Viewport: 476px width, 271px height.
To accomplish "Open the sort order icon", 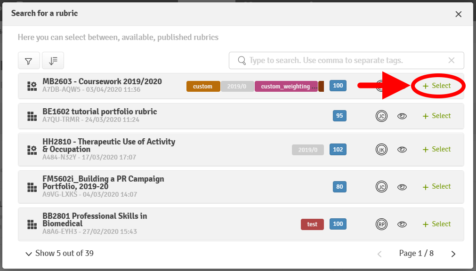I will (53, 61).
